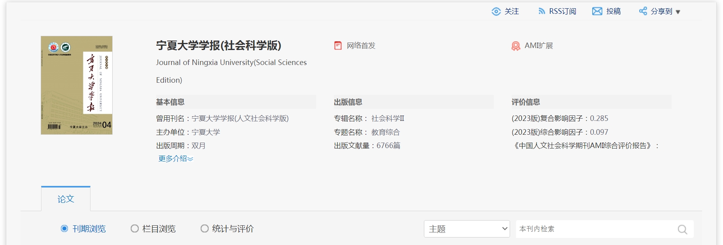Viewport: 723px width, 245px height.
Task: Select the 栏目浏览 radio button
Action: [x=135, y=228]
